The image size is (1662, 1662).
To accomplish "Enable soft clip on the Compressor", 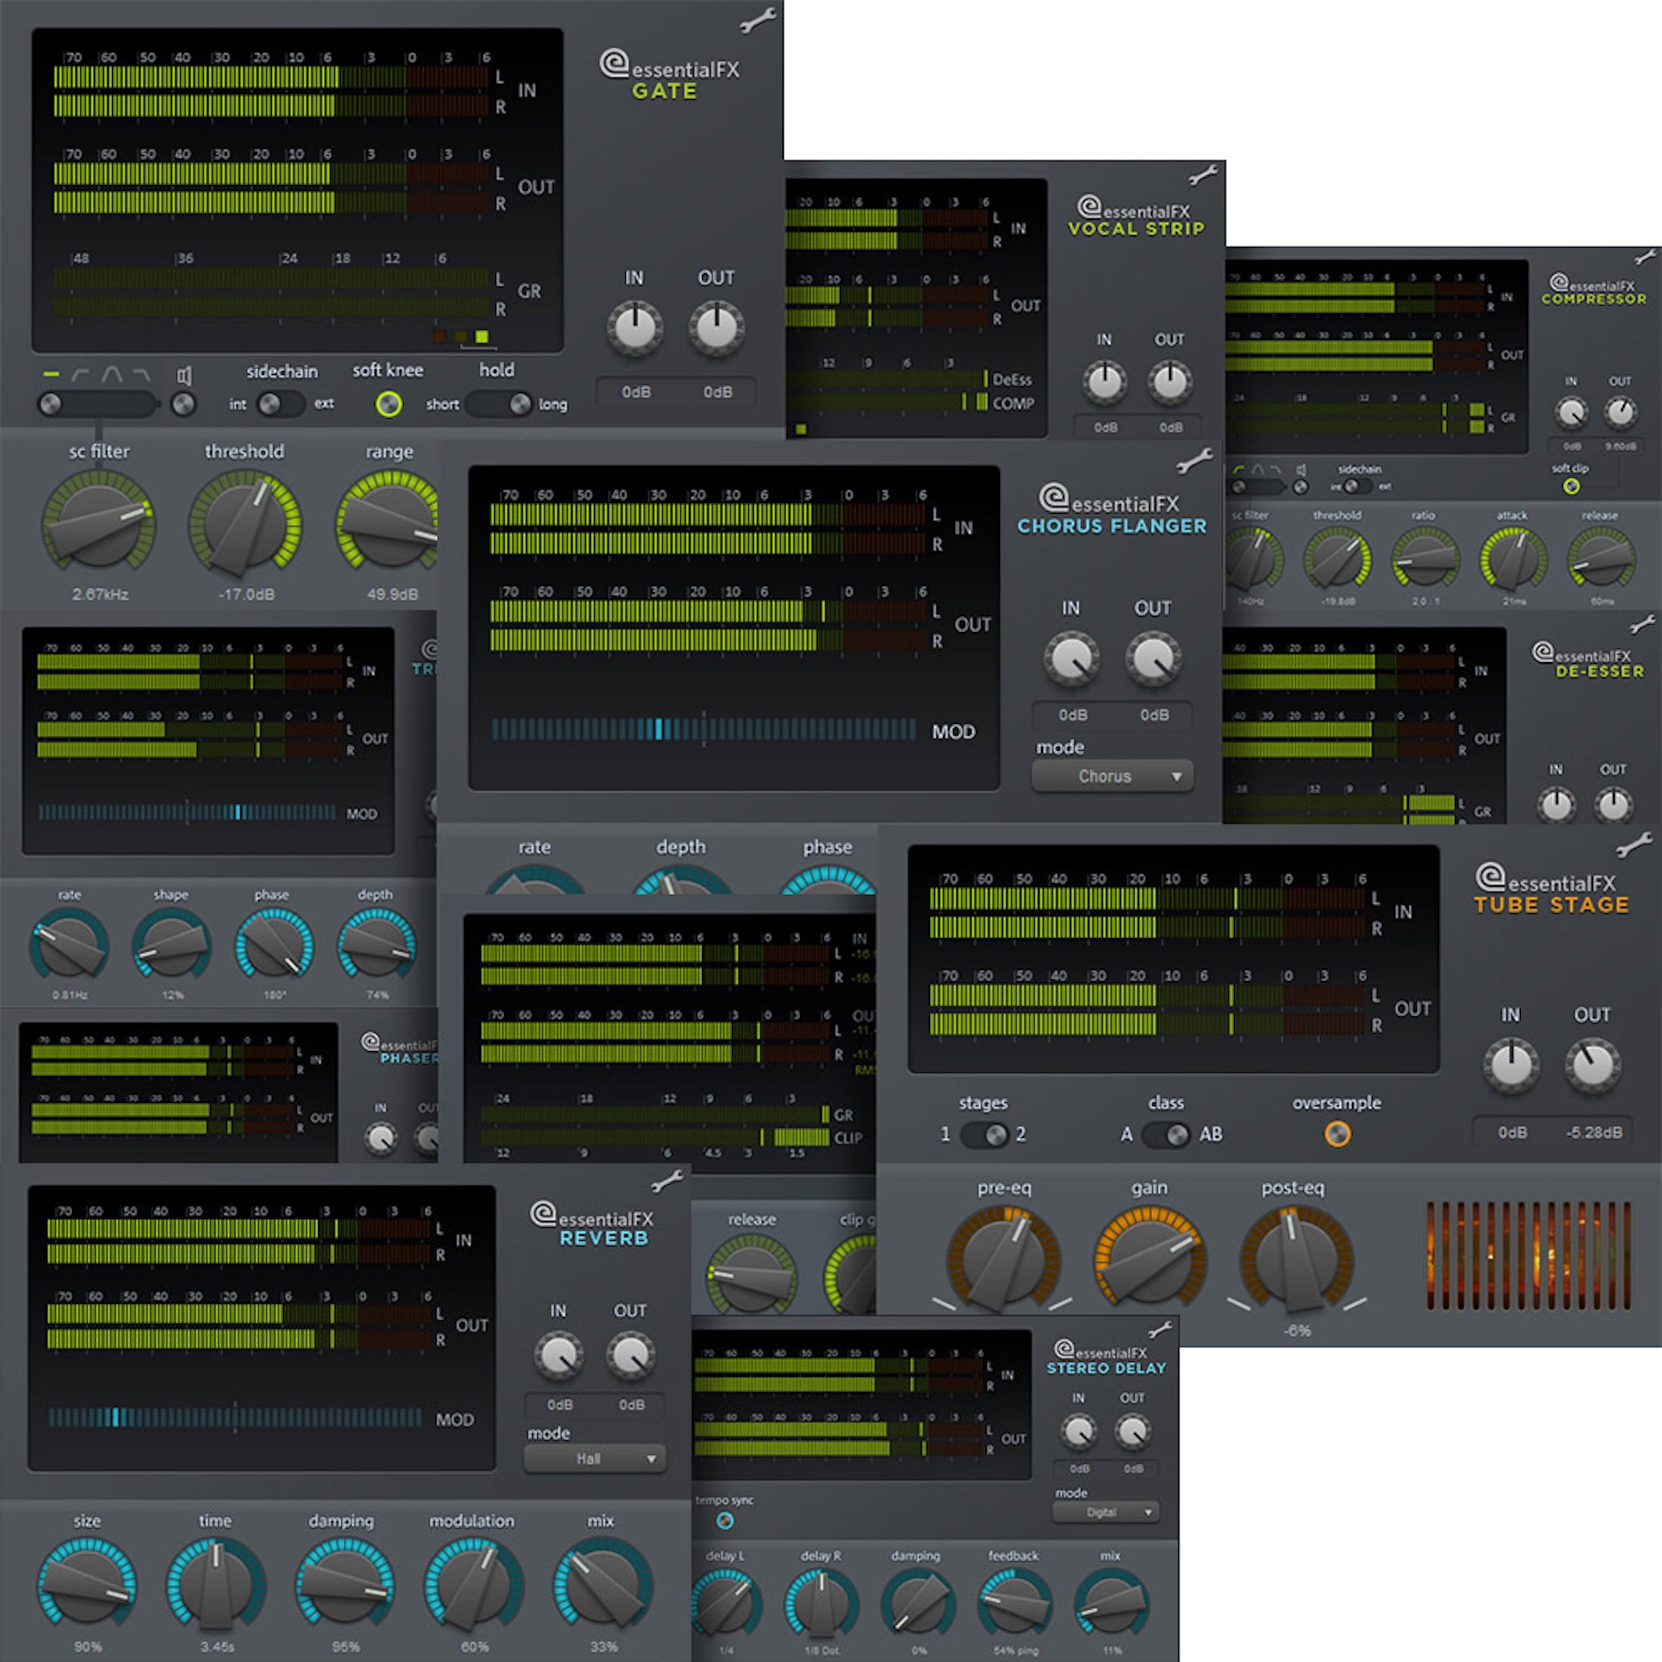I will point(1573,487).
